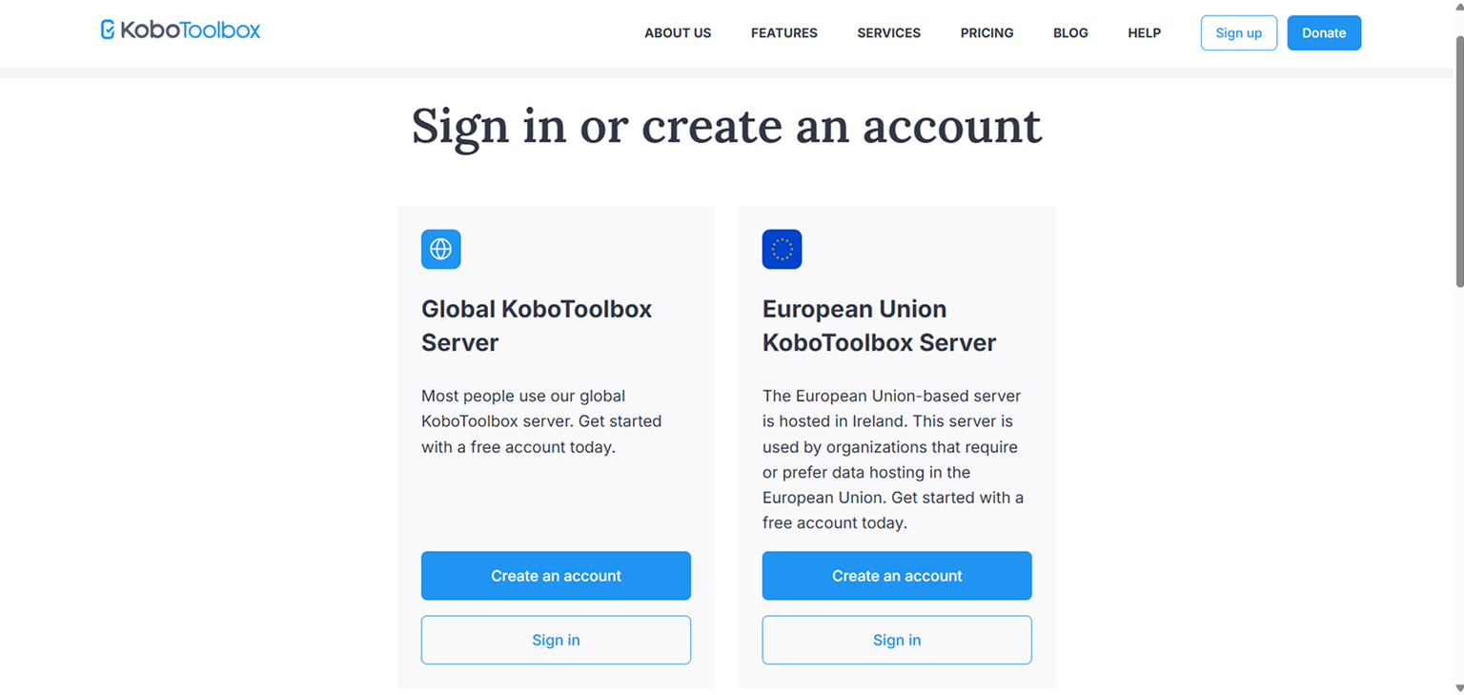Screen dimensions: 1464x695
Task: Create an account on the Global server
Action: pos(556,575)
